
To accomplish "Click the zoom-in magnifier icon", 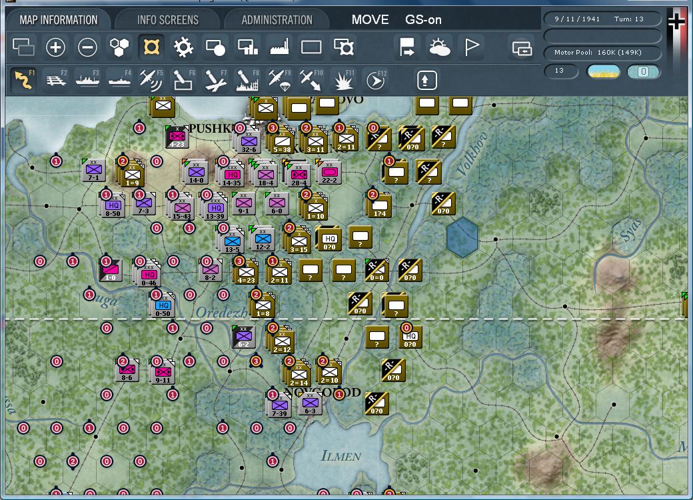I will coord(56,47).
